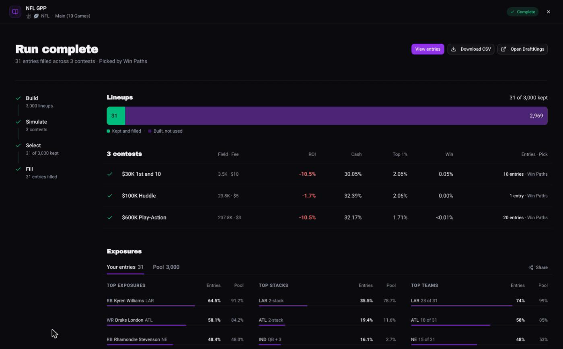Click the ROI column header
Viewport: 563px width, 349px height.
[312, 154]
